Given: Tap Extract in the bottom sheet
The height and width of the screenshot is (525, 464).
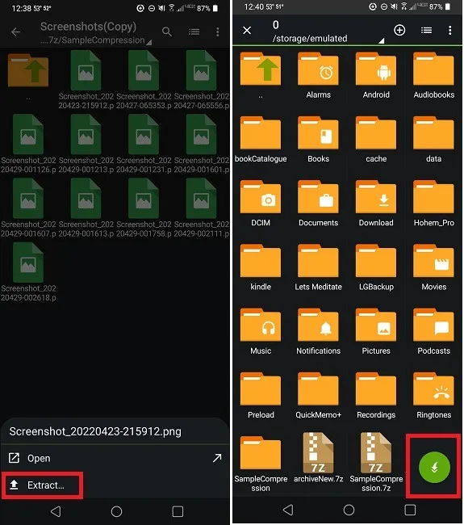Looking at the screenshot, I should pos(41,485).
